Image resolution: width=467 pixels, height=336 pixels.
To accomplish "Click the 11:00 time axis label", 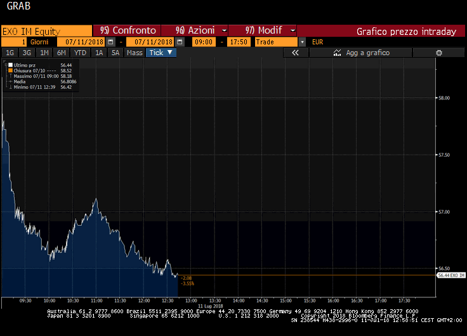I will click(x=96, y=300).
